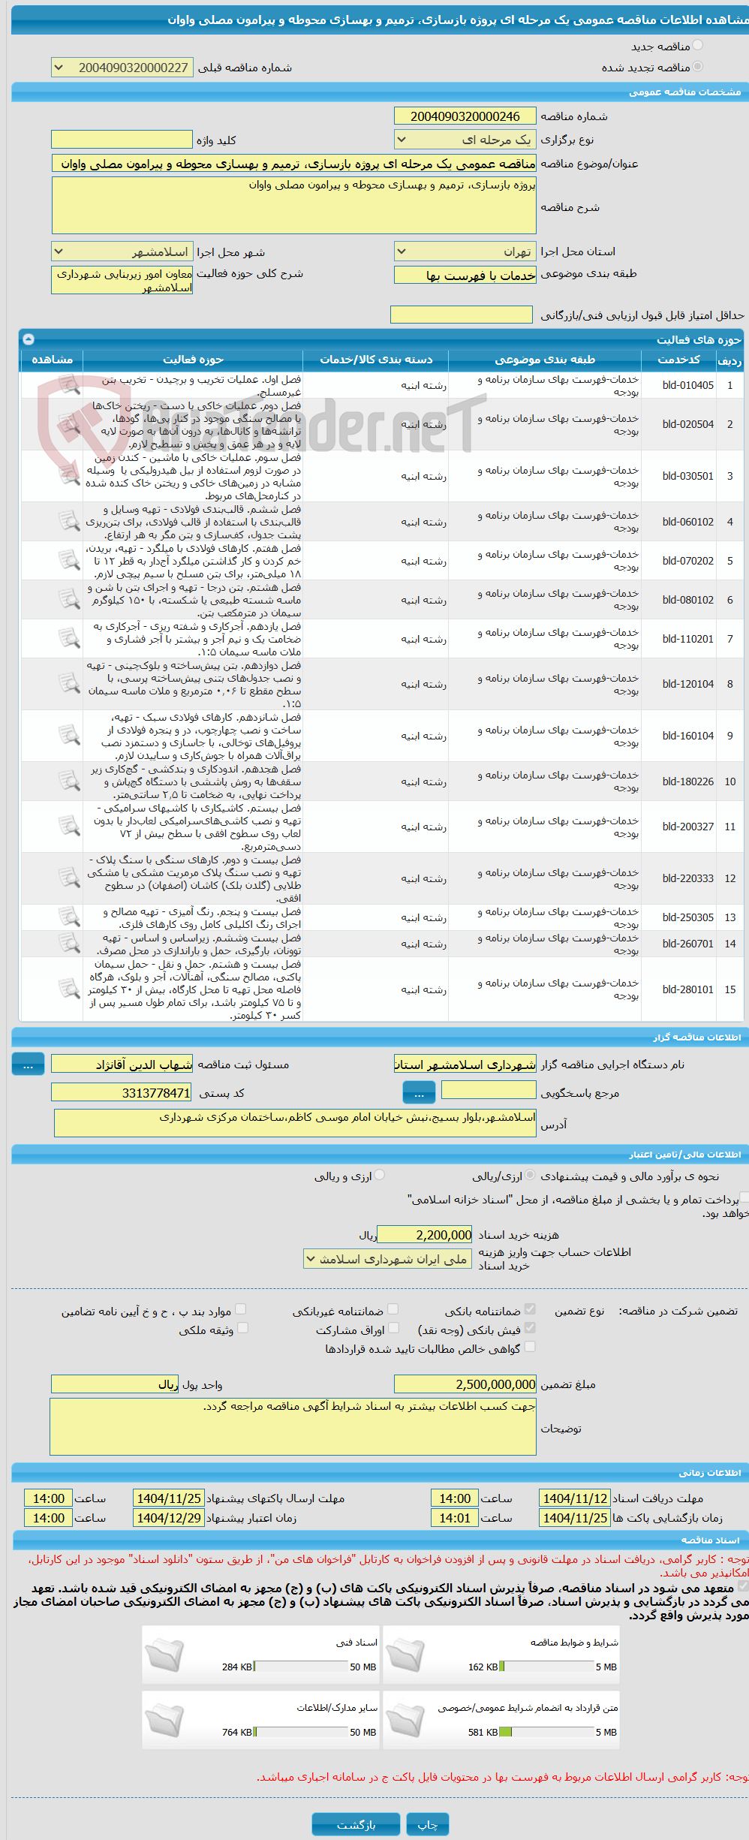This screenshot has width=749, height=1840.
Task: Click the حداقل امتیاز قابل قبول field
Action: point(461,315)
